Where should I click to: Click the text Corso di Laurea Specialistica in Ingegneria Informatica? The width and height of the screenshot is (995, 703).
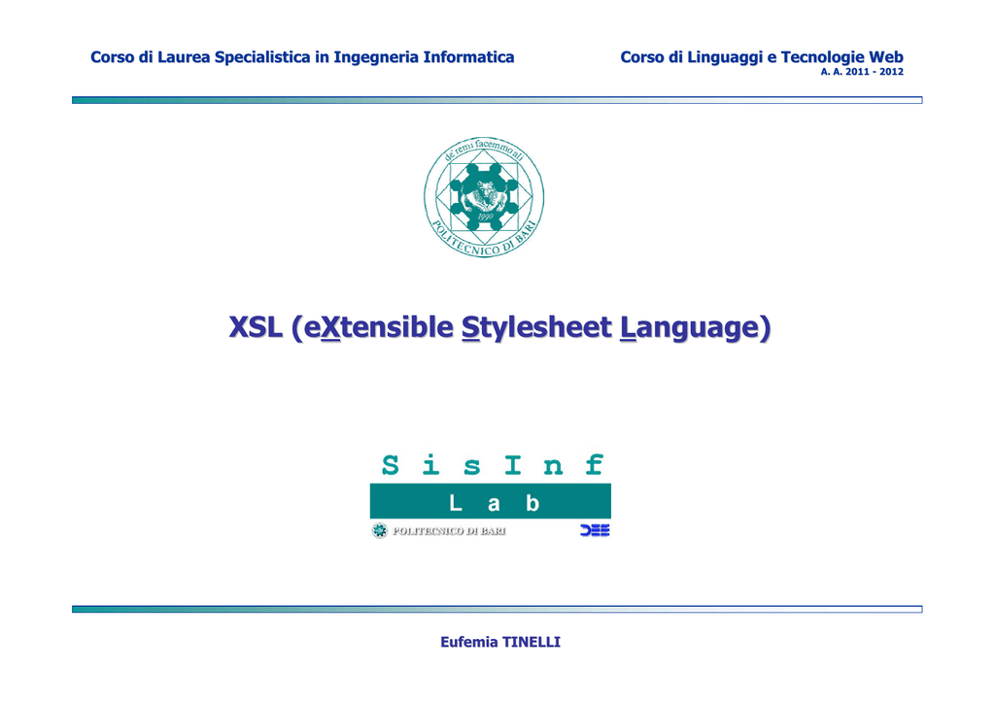[x=302, y=57]
